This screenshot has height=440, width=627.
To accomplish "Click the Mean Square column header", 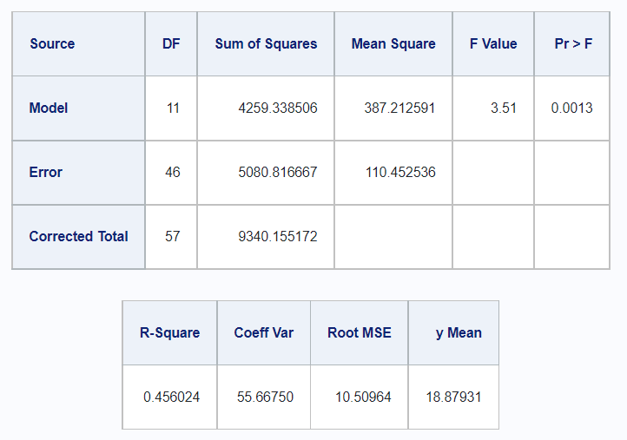I will tap(393, 44).
